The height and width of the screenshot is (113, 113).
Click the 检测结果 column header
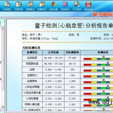coord(97,53)
